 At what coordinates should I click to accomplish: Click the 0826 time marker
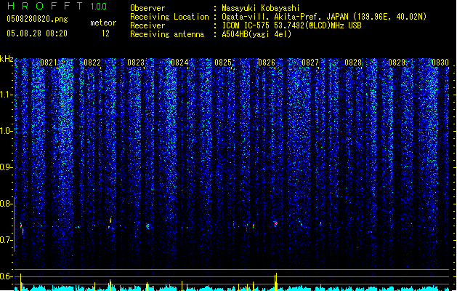point(267,63)
